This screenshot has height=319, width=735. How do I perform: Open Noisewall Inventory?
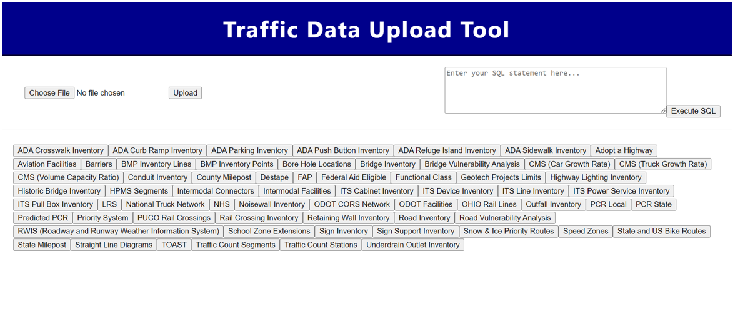[x=272, y=205]
